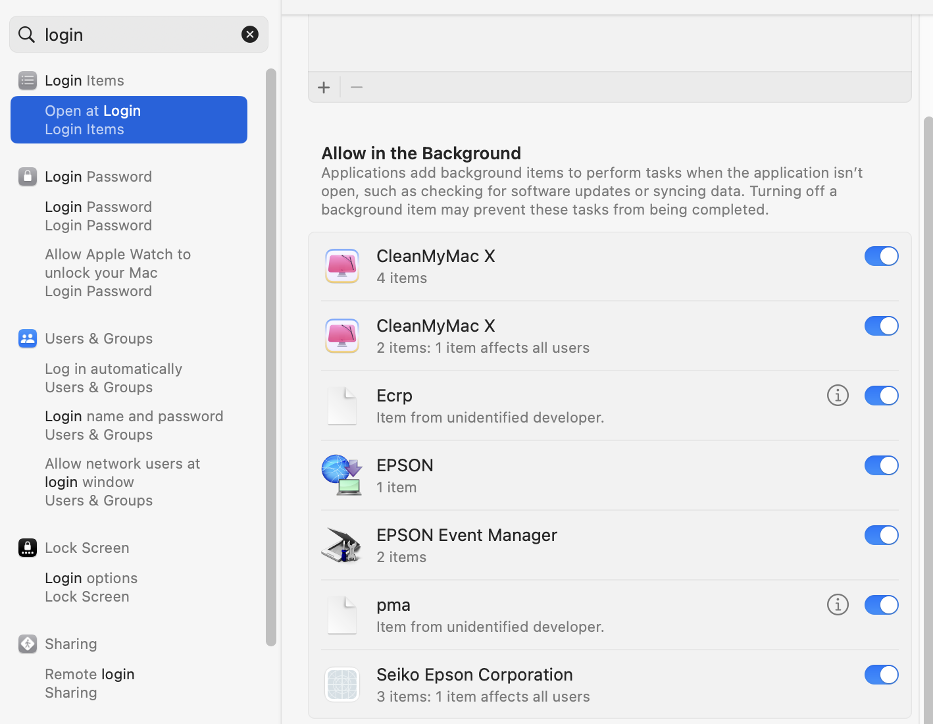This screenshot has width=933, height=724.
Task: Click the EPSON globe download icon
Action: 342,475
